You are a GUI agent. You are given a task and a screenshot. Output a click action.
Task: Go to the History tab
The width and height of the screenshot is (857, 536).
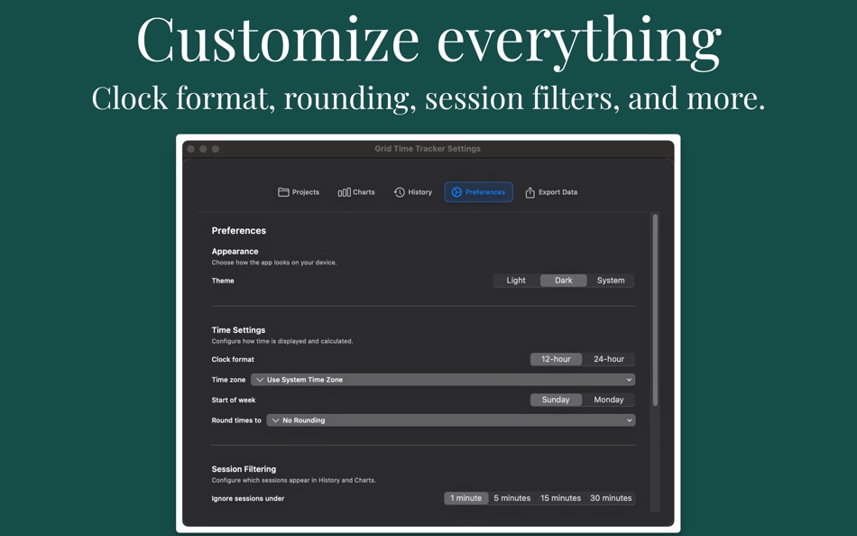coord(413,192)
